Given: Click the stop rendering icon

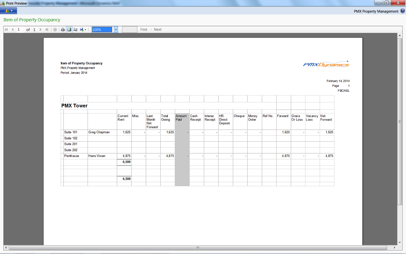Looking at the screenshot, I should 55,30.
